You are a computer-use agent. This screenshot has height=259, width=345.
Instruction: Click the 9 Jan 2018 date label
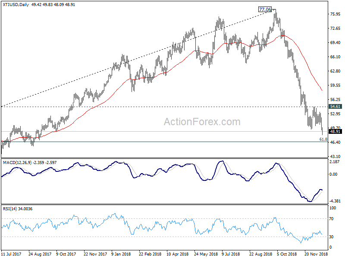click(x=121, y=254)
